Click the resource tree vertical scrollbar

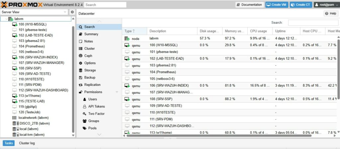(73, 79)
